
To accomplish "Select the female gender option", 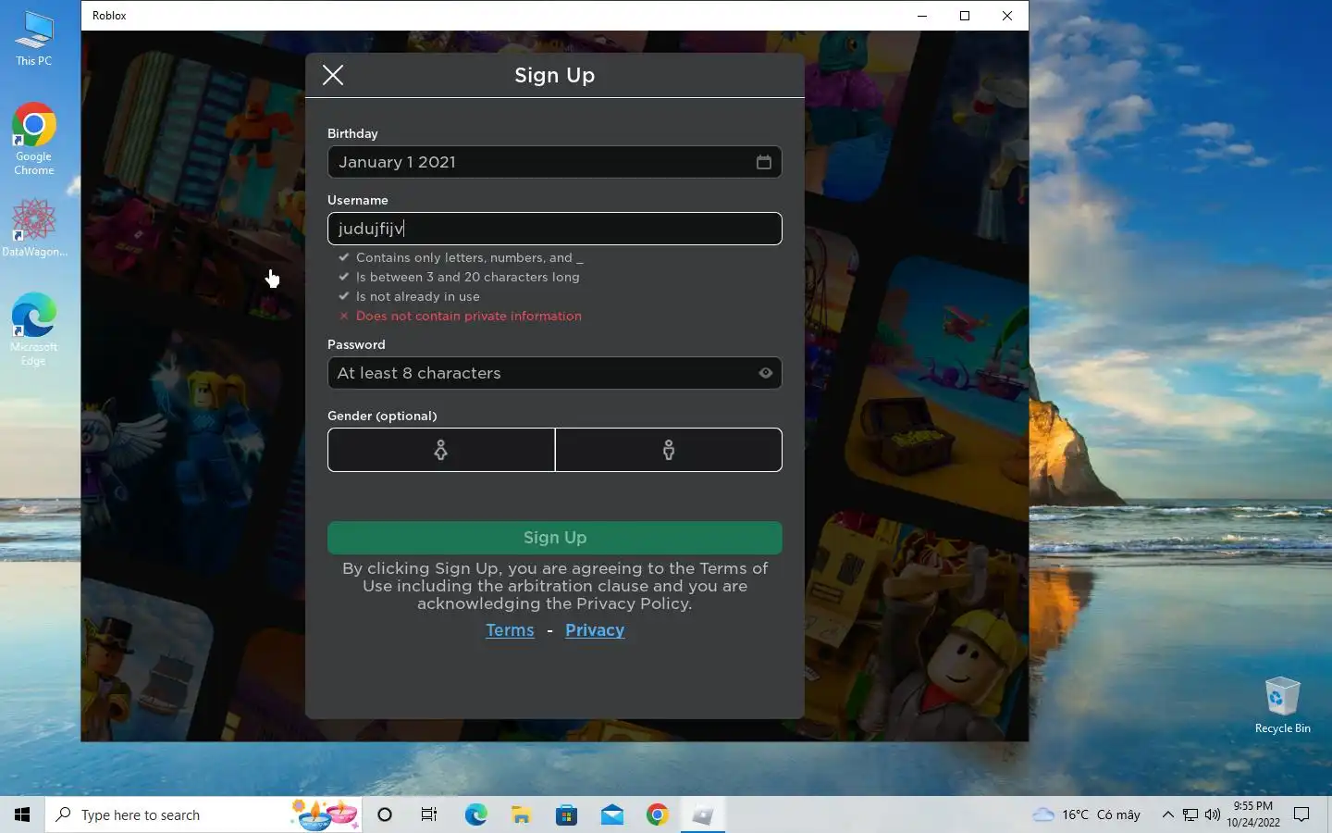I will click(x=441, y=450).
